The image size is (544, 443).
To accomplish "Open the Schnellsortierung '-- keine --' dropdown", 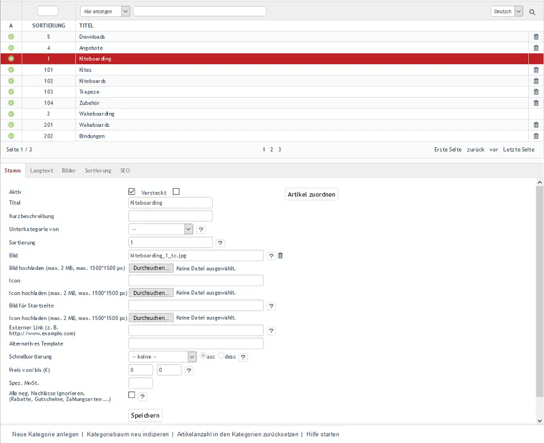I will (162, 356).
